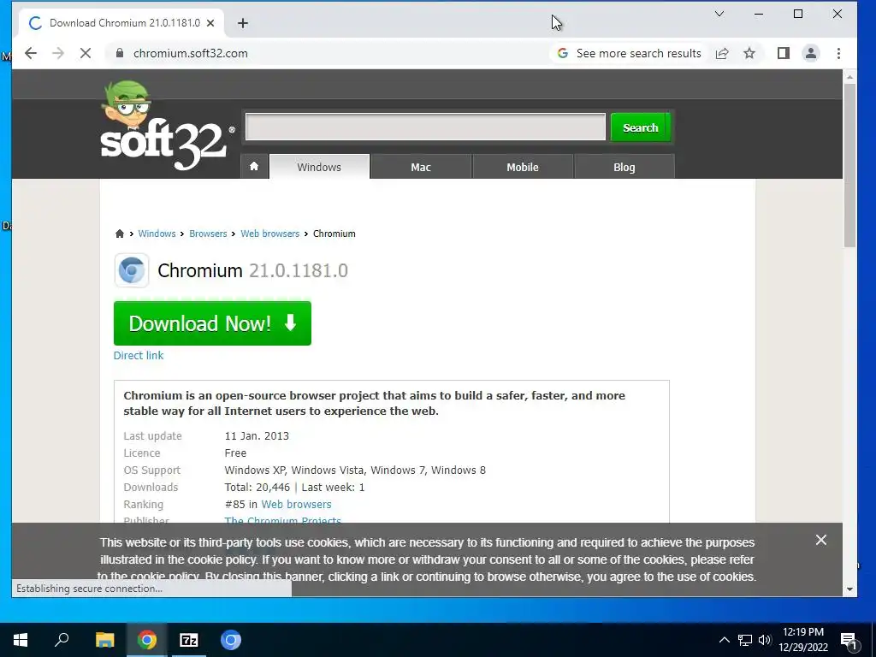The image size is (876, 657).
Task: Open a new tab
Action: pyautogui.click(x=242, y=23)
